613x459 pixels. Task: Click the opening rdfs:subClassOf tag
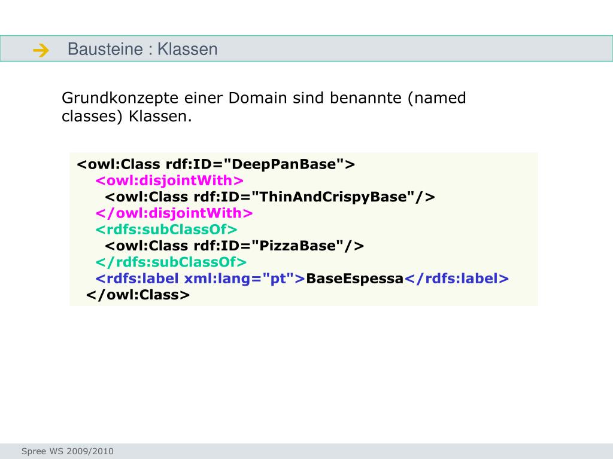166,229
